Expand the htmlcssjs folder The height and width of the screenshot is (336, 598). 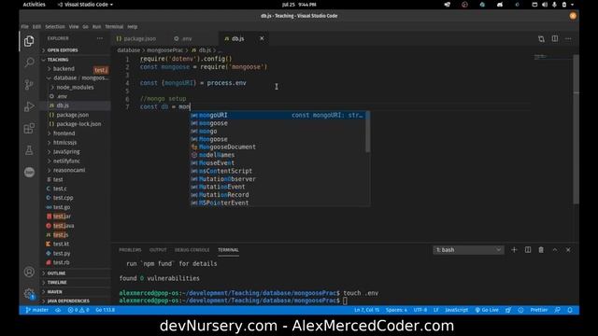click(x=64, y=143)
